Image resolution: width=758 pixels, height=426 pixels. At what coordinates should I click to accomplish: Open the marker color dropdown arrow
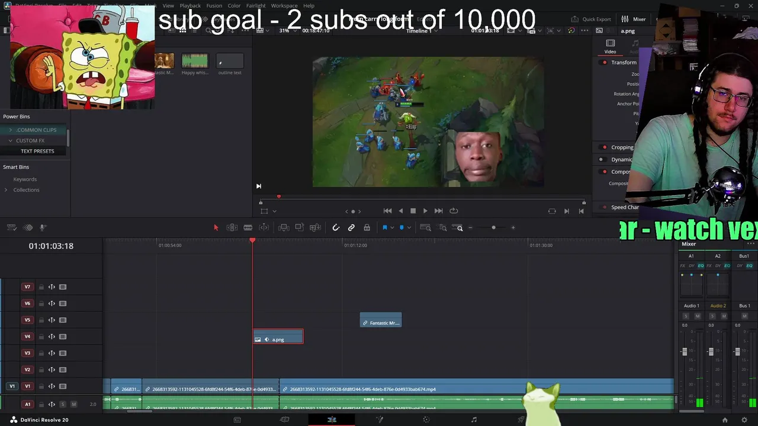tap(409, 228)
